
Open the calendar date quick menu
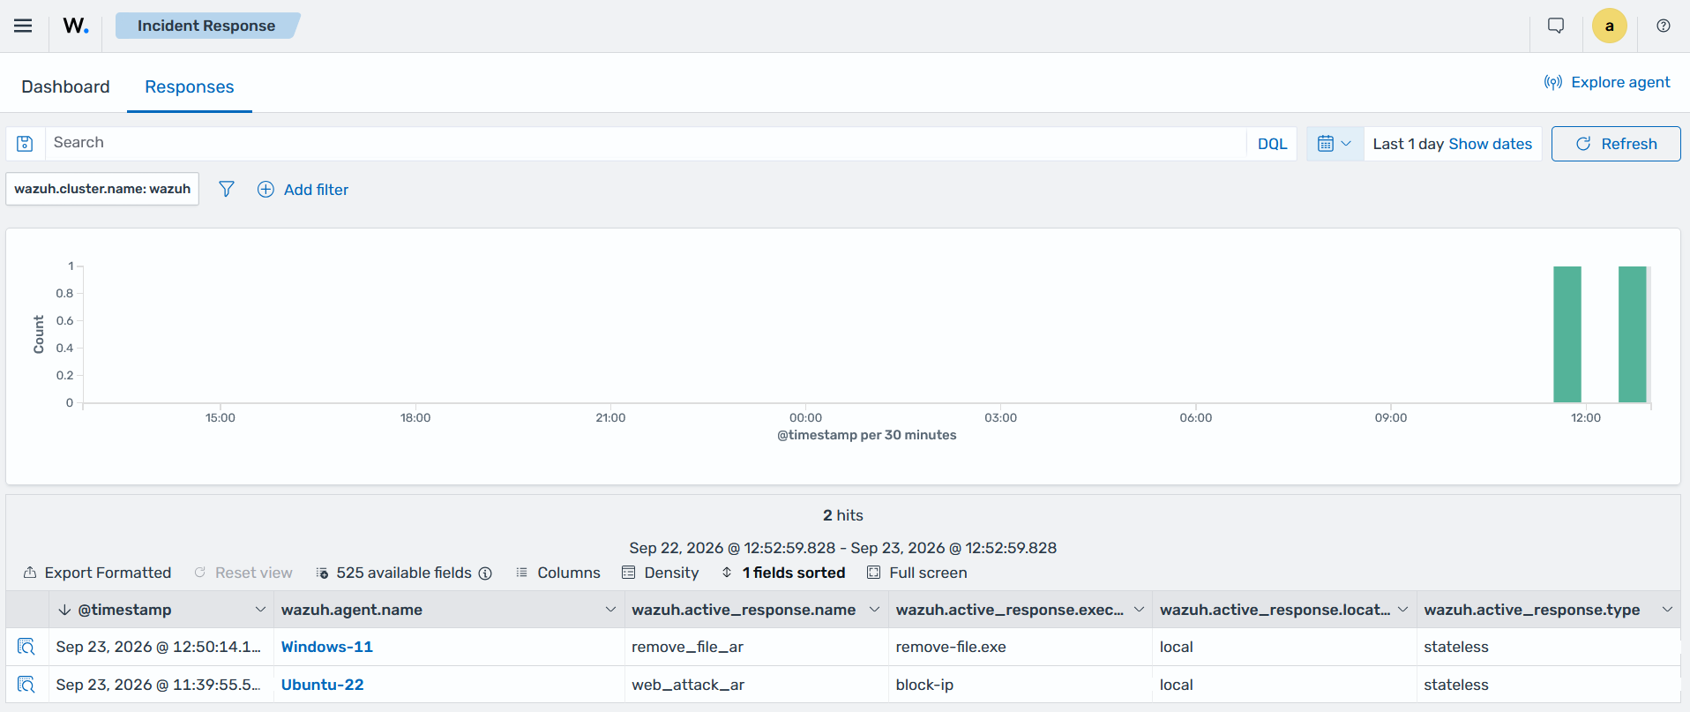[1334, 144]
